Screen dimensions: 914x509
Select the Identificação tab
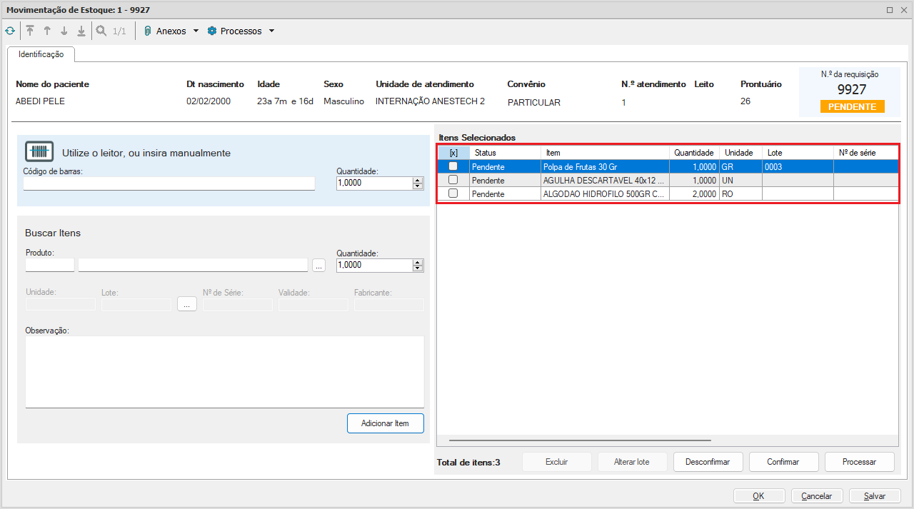41,54
